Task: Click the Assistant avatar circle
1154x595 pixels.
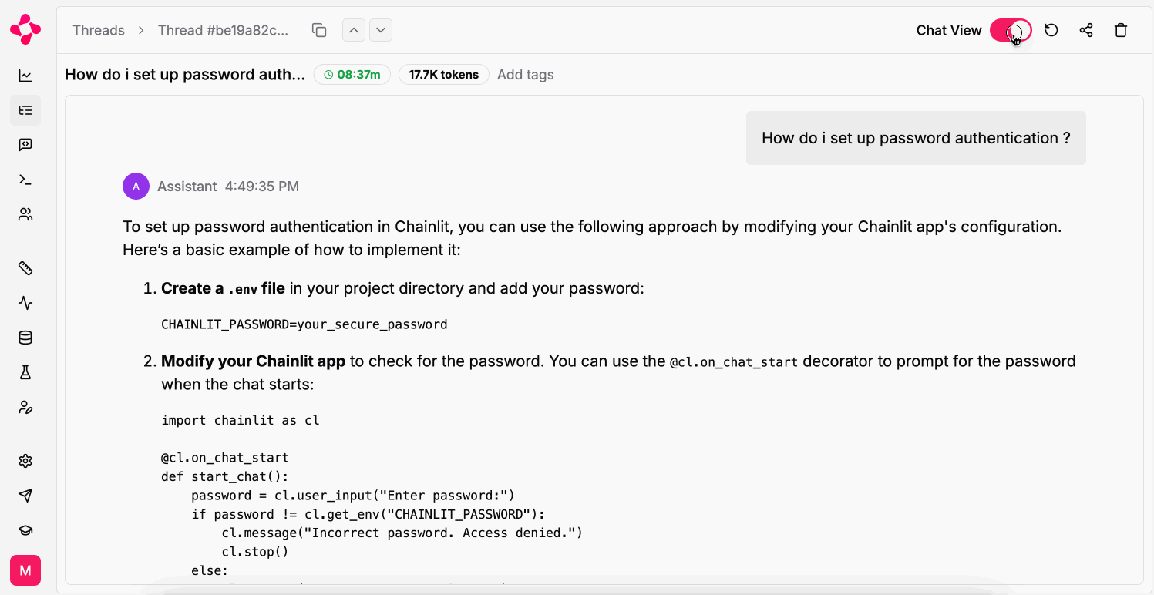Action: 136,186
